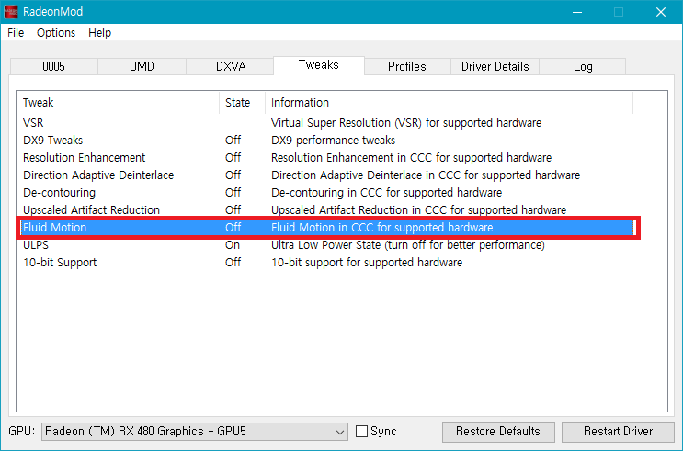Open the File menu
The width and height of the screenshot is (683, 451).
16,33
